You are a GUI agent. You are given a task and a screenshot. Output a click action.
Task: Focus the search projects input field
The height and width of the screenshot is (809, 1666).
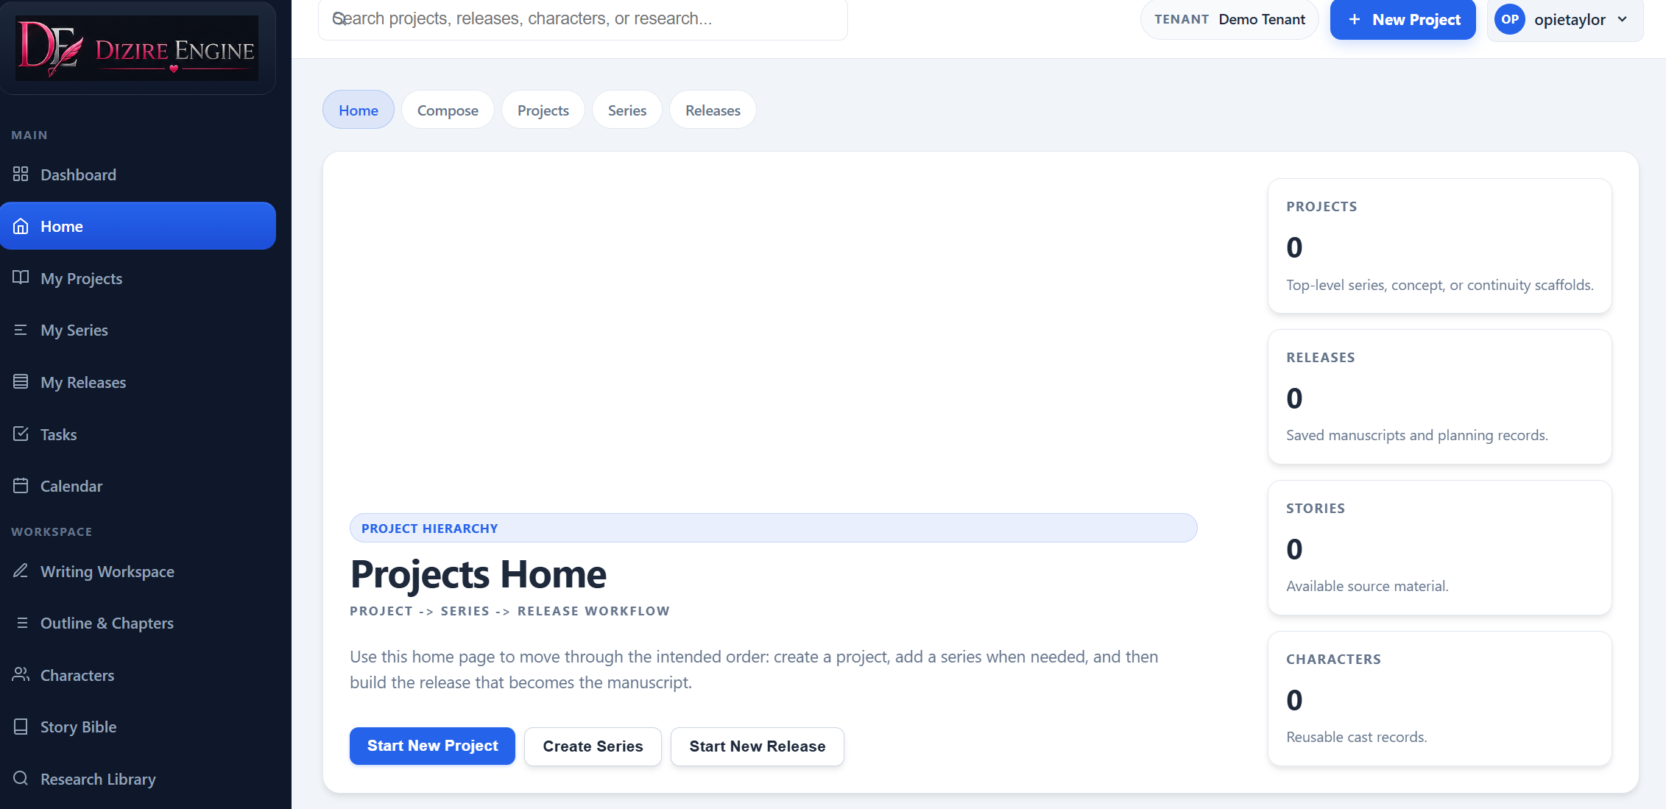coord(582,19)
